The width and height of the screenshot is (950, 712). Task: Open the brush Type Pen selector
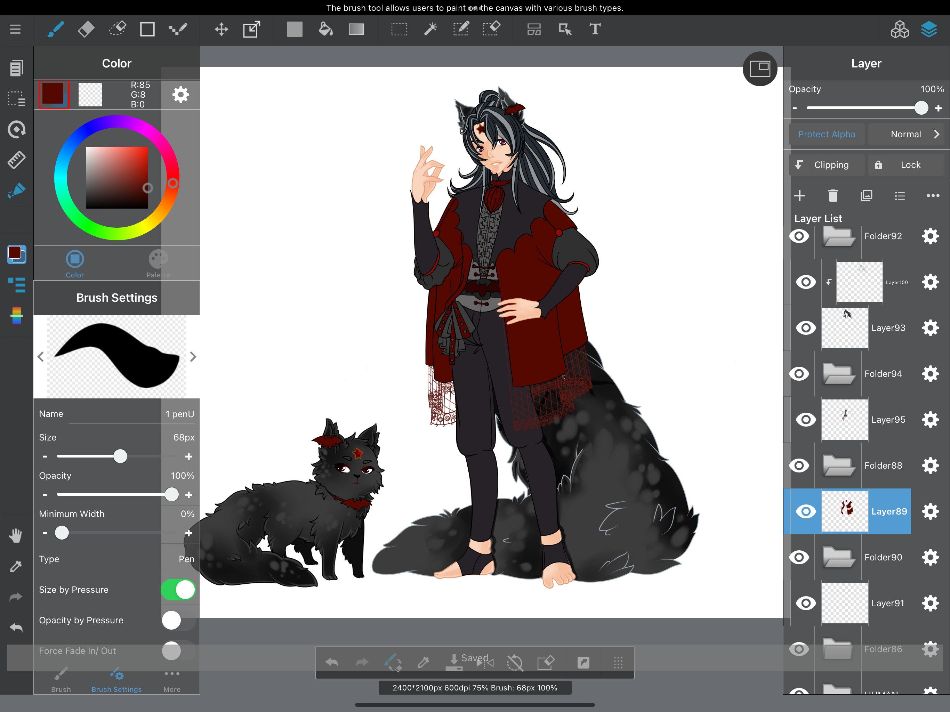[x=186, y=559]
